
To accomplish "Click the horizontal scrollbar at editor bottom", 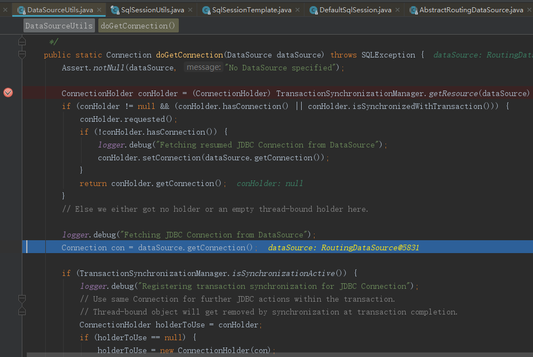I will 279,355.
